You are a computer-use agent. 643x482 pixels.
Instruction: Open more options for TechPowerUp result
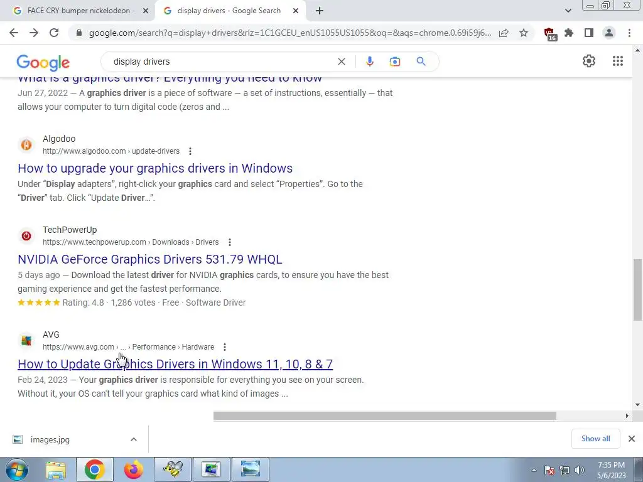pos(230,242)
